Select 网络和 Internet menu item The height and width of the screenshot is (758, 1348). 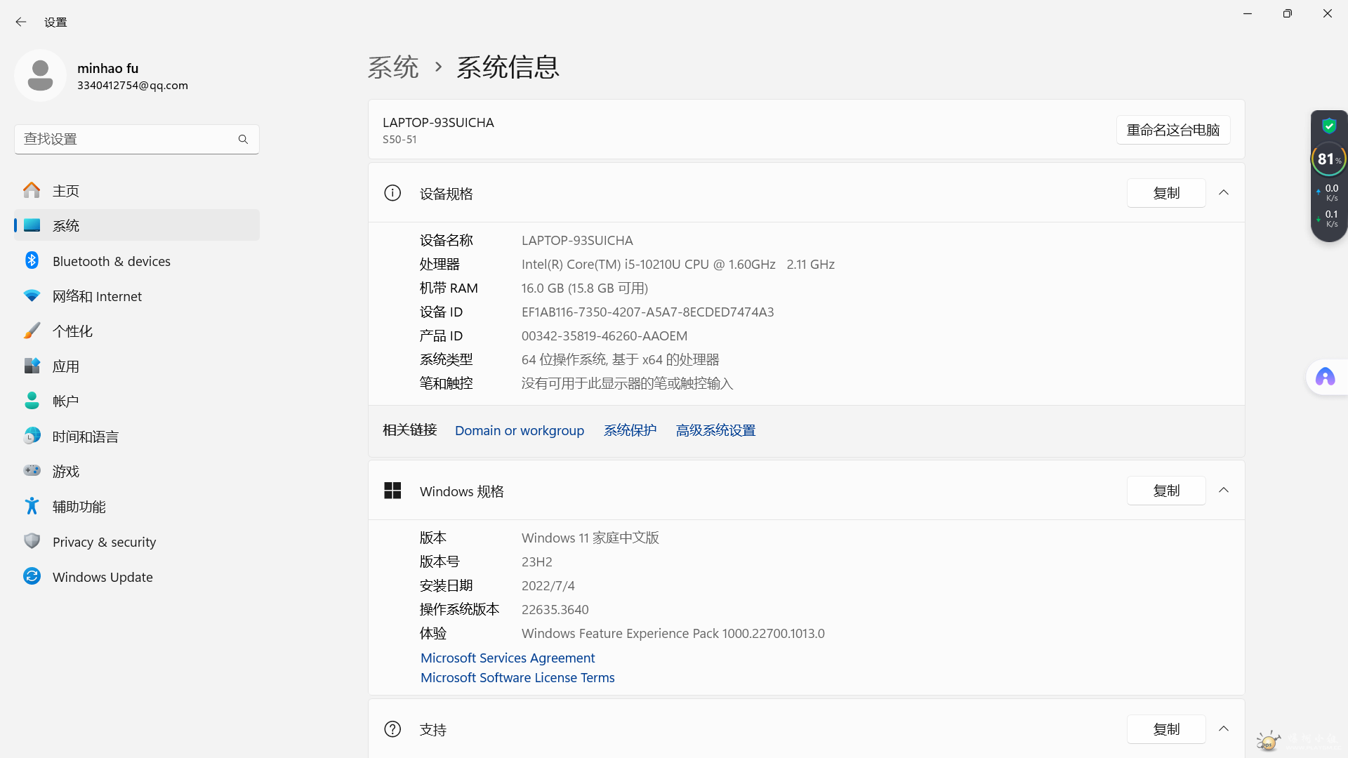[97, 296]
